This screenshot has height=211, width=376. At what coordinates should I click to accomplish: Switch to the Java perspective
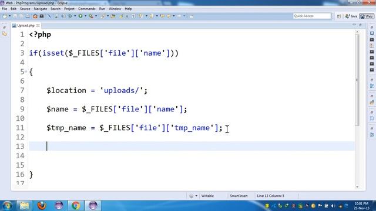351,16
